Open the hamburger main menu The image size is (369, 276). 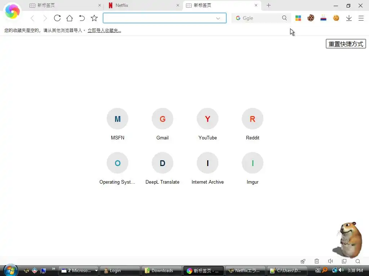point(361,18)
